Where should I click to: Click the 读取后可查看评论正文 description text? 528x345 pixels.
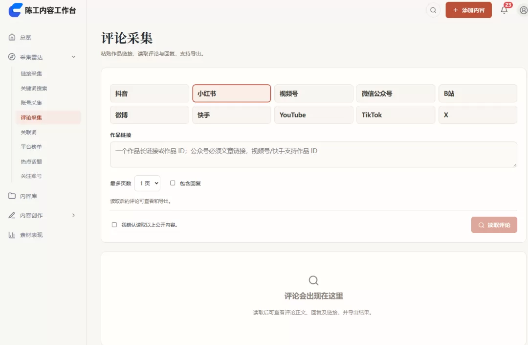313,312
